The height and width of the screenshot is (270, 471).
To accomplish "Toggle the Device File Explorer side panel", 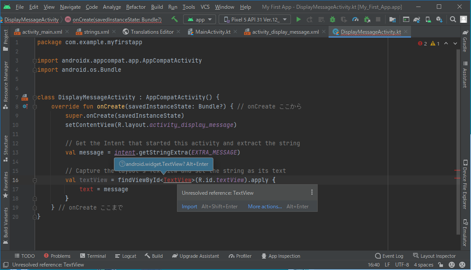I will point(464,184).
